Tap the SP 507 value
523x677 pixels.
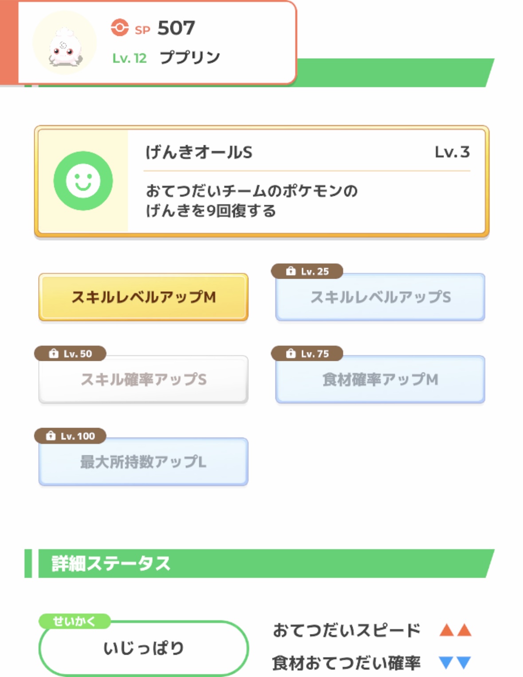176,28
